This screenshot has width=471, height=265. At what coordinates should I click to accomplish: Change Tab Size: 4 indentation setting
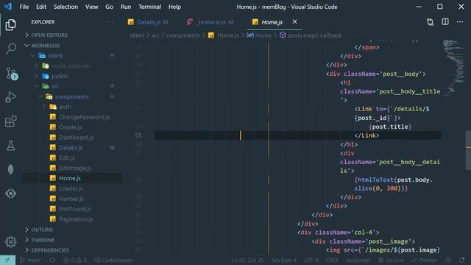(x=284, y=260)
